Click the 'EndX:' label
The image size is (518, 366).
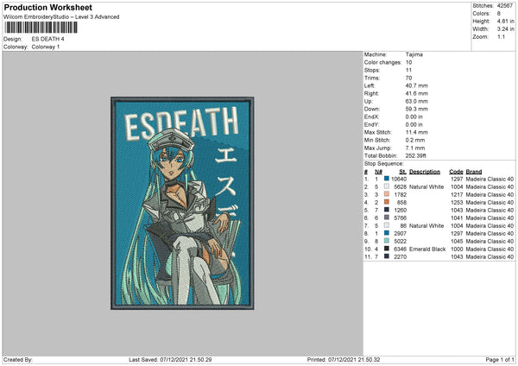[x=371, y=117]
